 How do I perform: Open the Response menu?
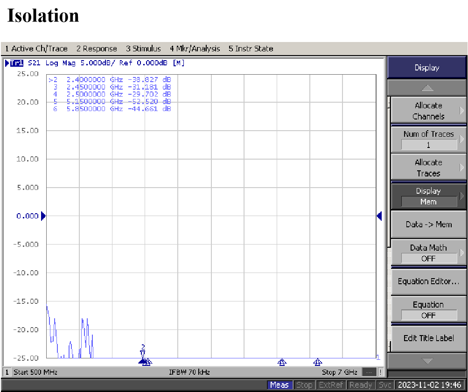tap(97, 49)
